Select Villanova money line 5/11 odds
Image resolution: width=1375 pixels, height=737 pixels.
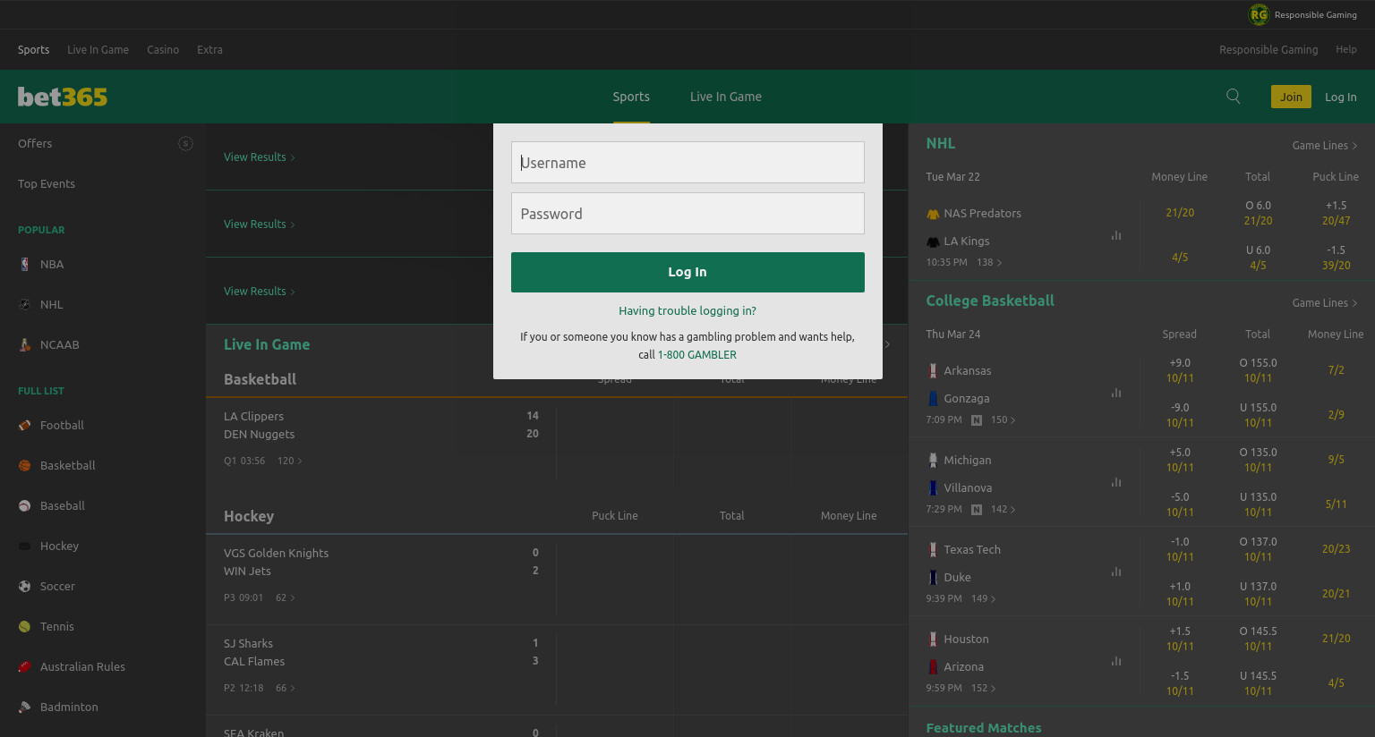1336,504
